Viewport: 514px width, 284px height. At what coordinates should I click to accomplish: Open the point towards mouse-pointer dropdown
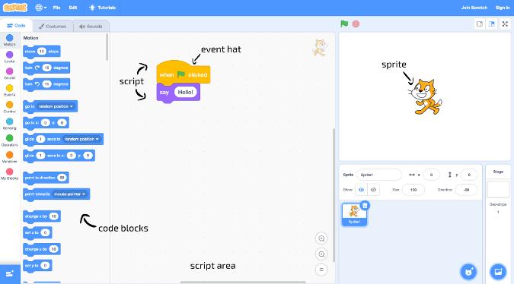(x=70, y=194)
